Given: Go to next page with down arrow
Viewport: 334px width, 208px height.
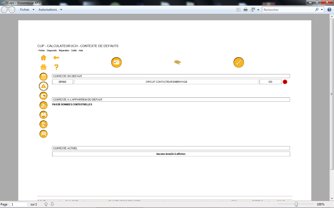Looking at the screenshot, I should coord(52,204).
